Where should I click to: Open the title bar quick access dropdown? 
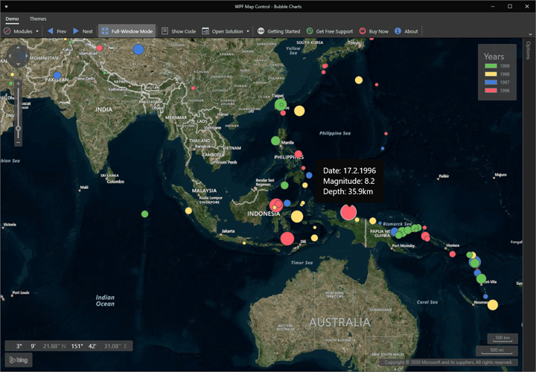click(x=7, y=6)
